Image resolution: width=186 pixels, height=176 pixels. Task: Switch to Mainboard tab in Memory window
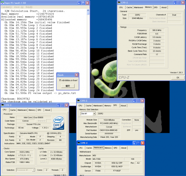pos(138,7)
